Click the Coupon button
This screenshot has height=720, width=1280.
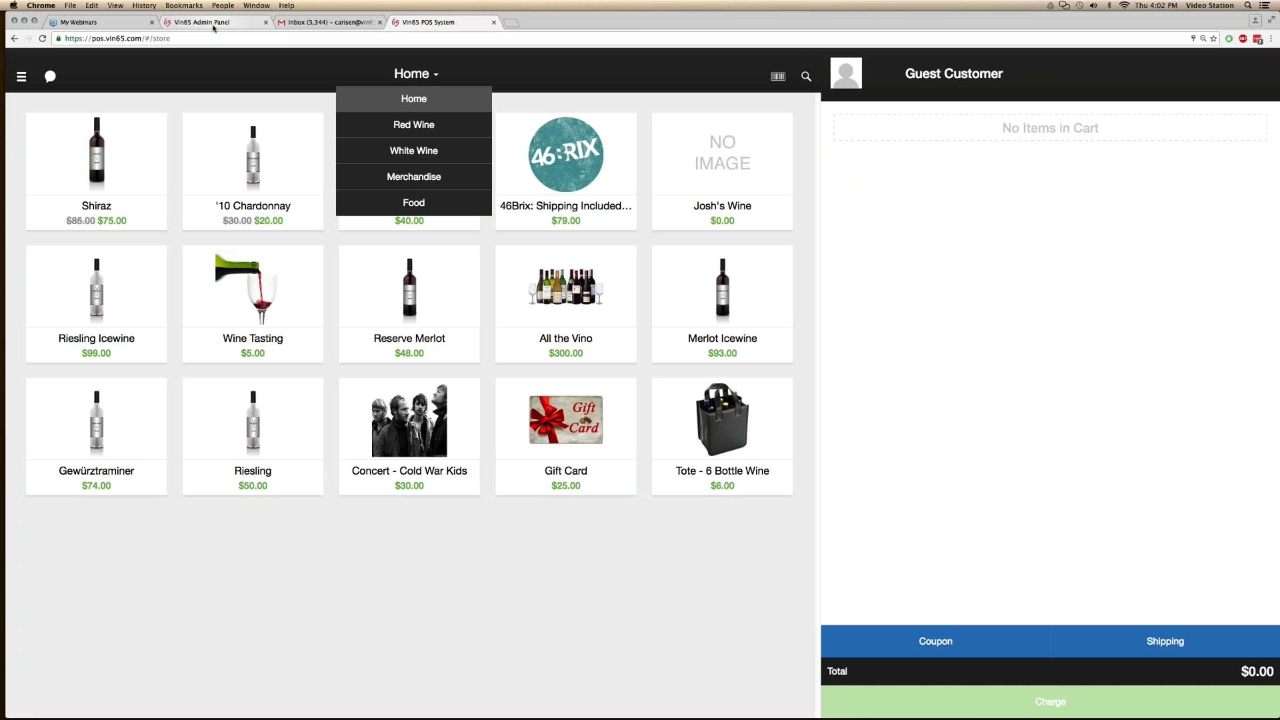point(935,641)
